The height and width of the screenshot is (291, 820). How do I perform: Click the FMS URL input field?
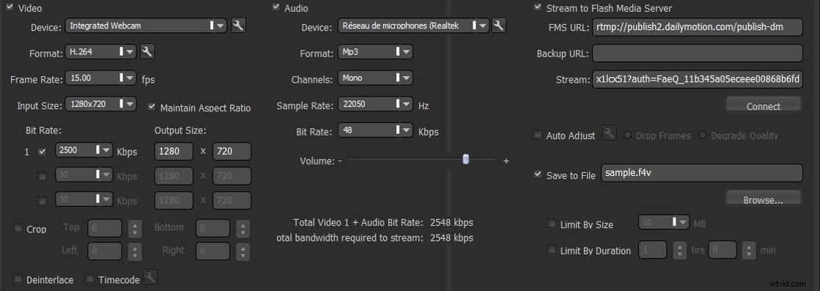point(697,26)
